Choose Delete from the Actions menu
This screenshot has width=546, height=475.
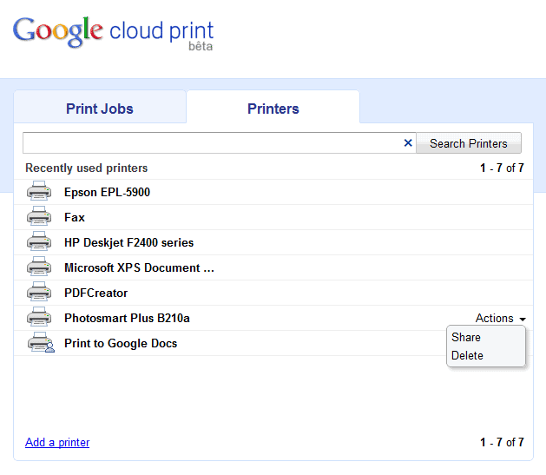[x=467, y=355]
